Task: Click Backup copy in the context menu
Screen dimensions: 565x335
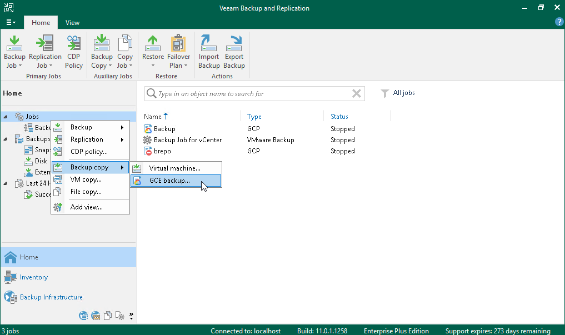Action: (90, 167)
